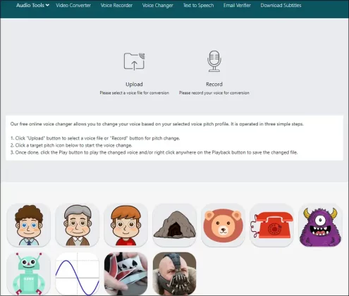Open Download Subtitles from top bar
The image size is (349, 296).
[x=281, y=5]
